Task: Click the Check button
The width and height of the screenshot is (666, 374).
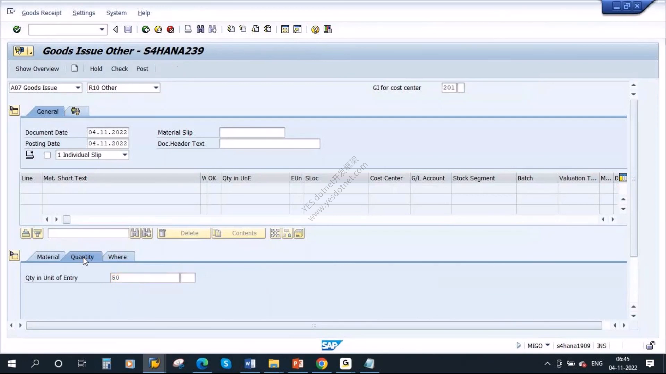Action: (119, 69)
